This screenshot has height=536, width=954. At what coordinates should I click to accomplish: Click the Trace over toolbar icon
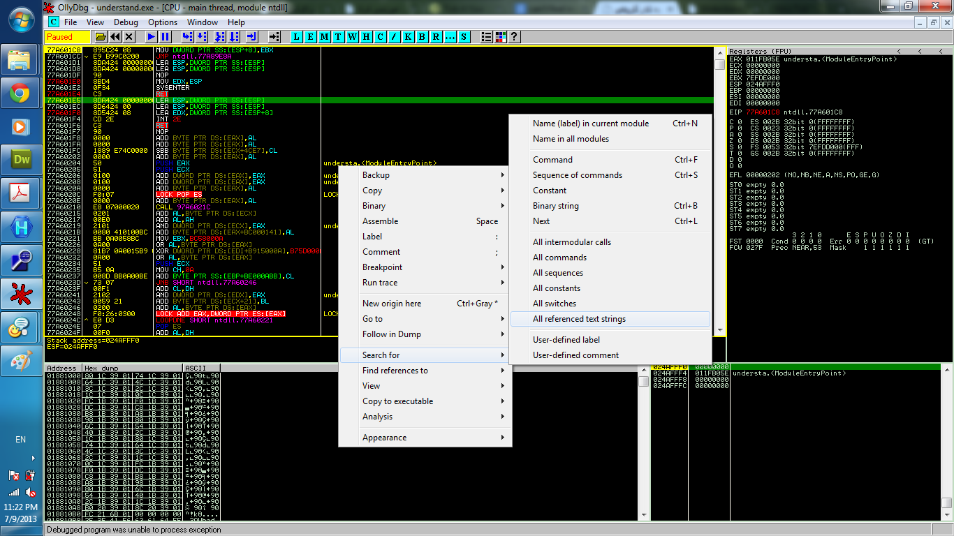click(x=235, y=36)
